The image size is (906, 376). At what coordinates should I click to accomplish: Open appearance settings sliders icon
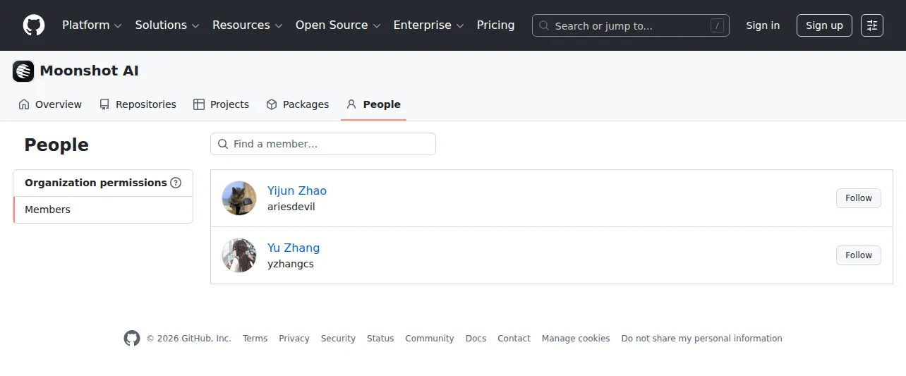pyautogui.click(x=872, y=25)
